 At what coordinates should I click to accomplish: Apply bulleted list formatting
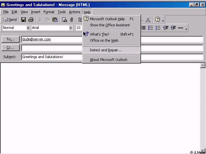pyautogui.click(x=150, y=28)
